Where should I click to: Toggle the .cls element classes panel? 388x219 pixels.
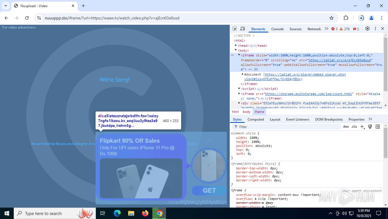354,127
